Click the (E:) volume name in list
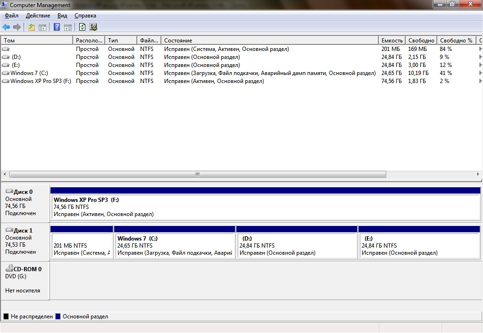The height and width of the screenshot is (333, 483). [16, 65]
